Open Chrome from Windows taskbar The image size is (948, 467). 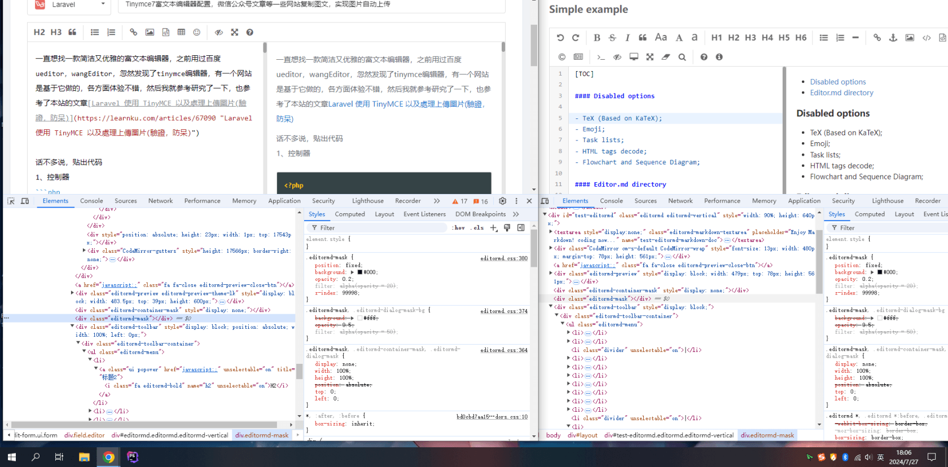(x=109, y=457)
